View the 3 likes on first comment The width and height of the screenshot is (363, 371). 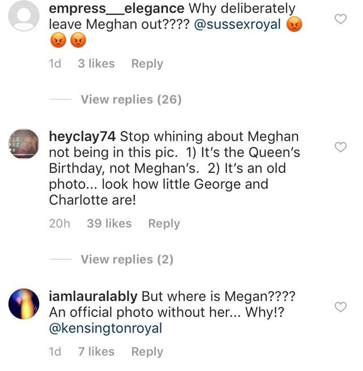pyautogui.click(x=96, y=64)
